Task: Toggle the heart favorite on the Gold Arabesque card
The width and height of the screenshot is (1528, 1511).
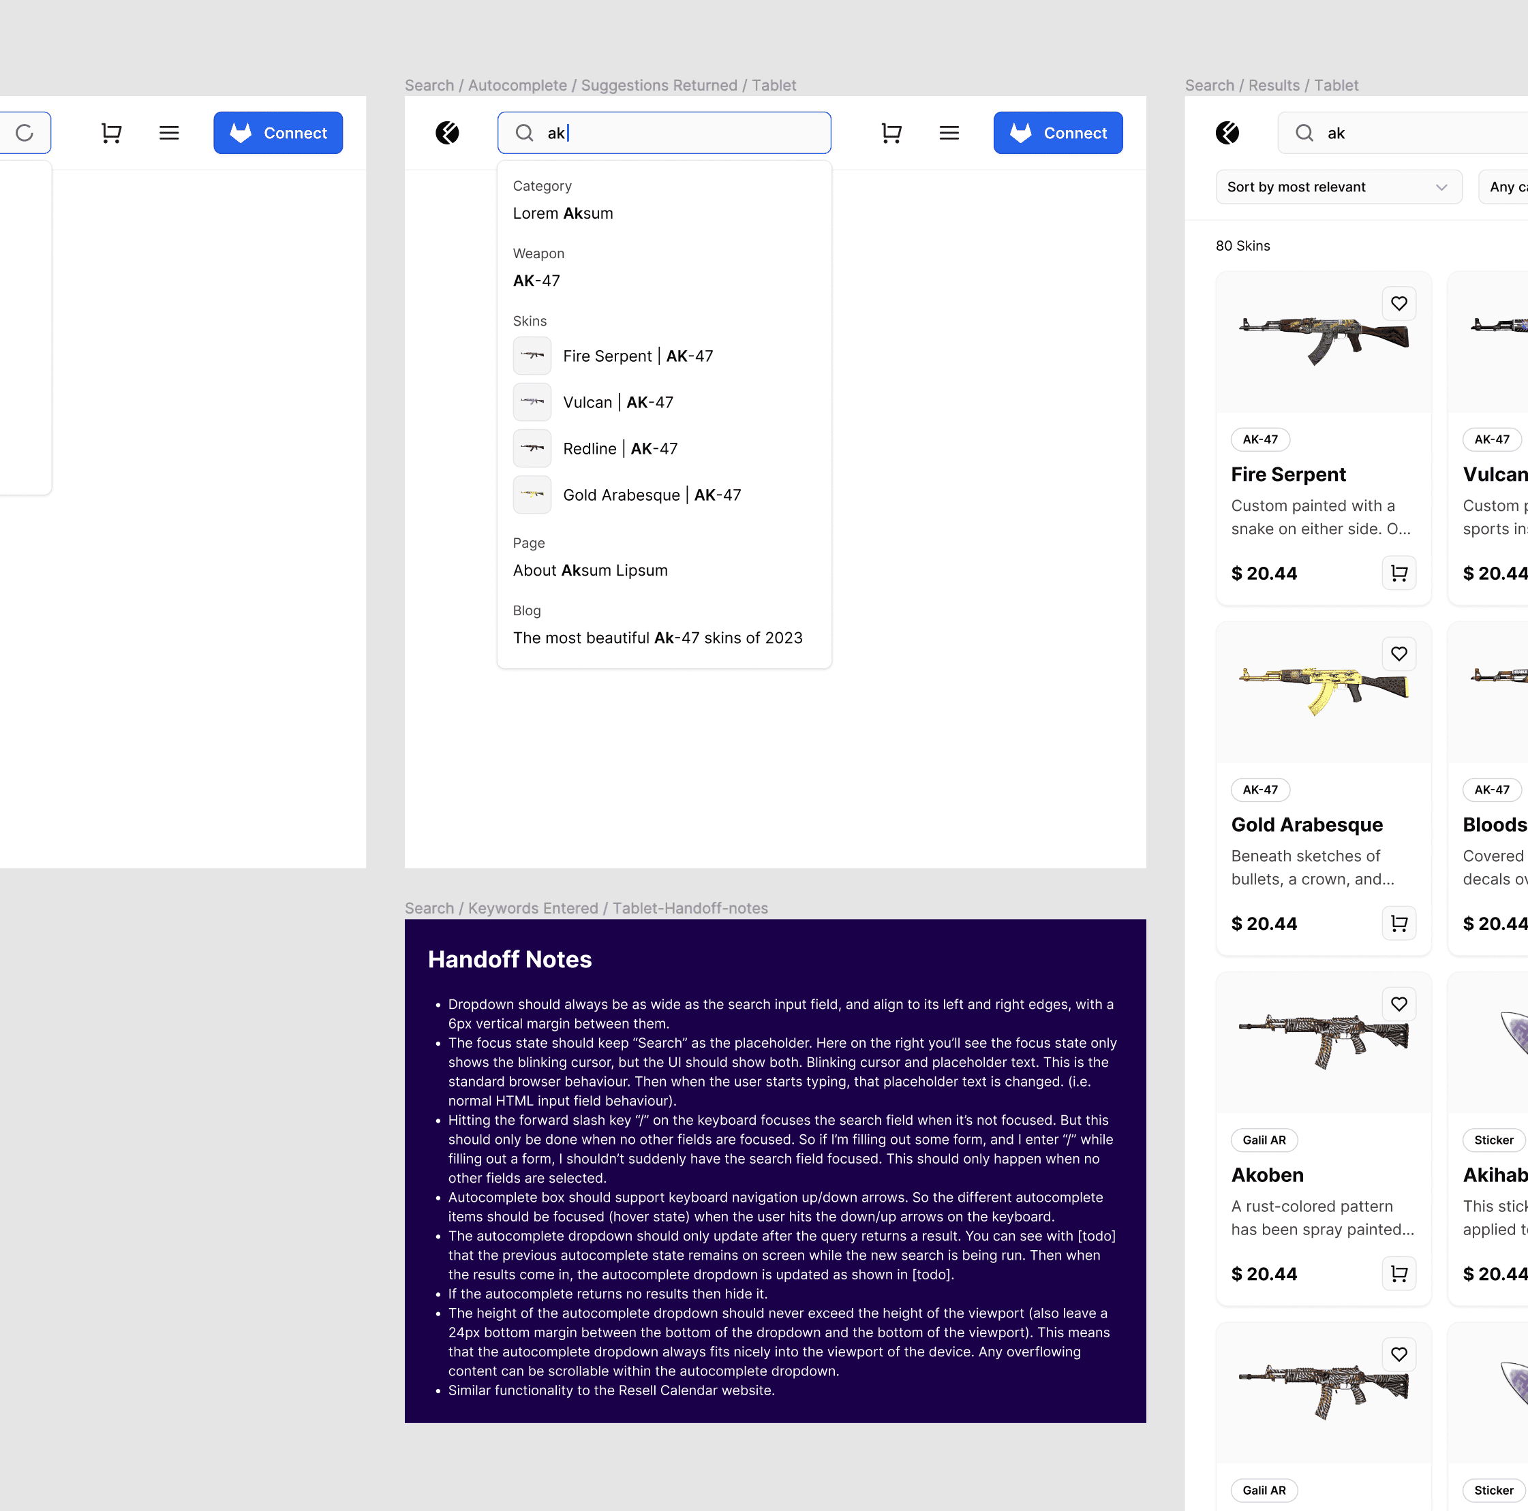Action: click(1399, 654)
